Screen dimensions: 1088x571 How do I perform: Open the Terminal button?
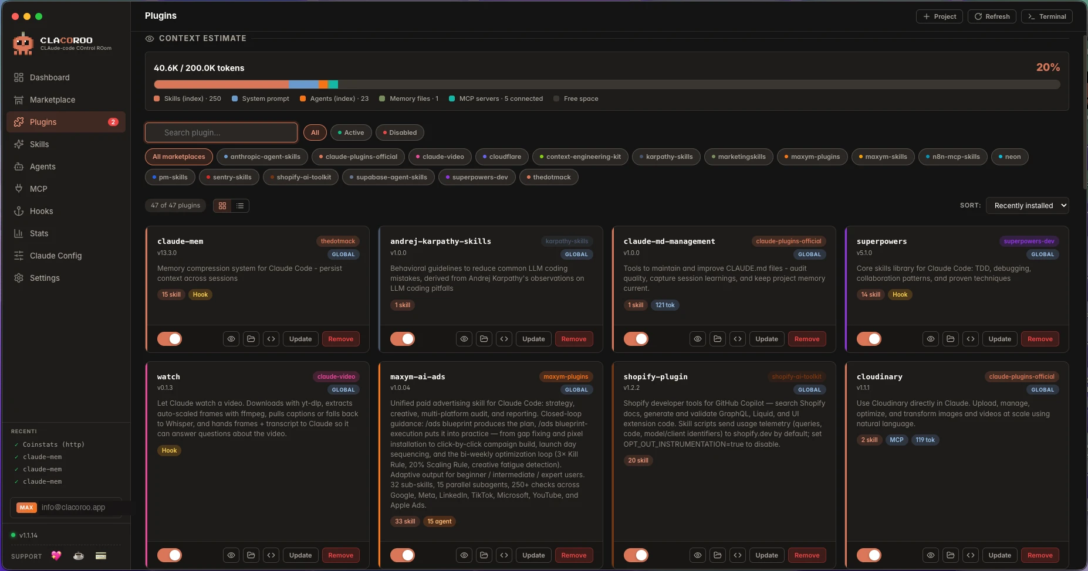1047,16
